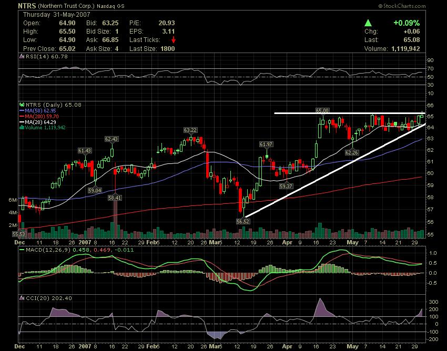The width and height of the screenshot is (447, 351).
Task: Click the 58.41 price low label
Action: (x=115, y=198)
